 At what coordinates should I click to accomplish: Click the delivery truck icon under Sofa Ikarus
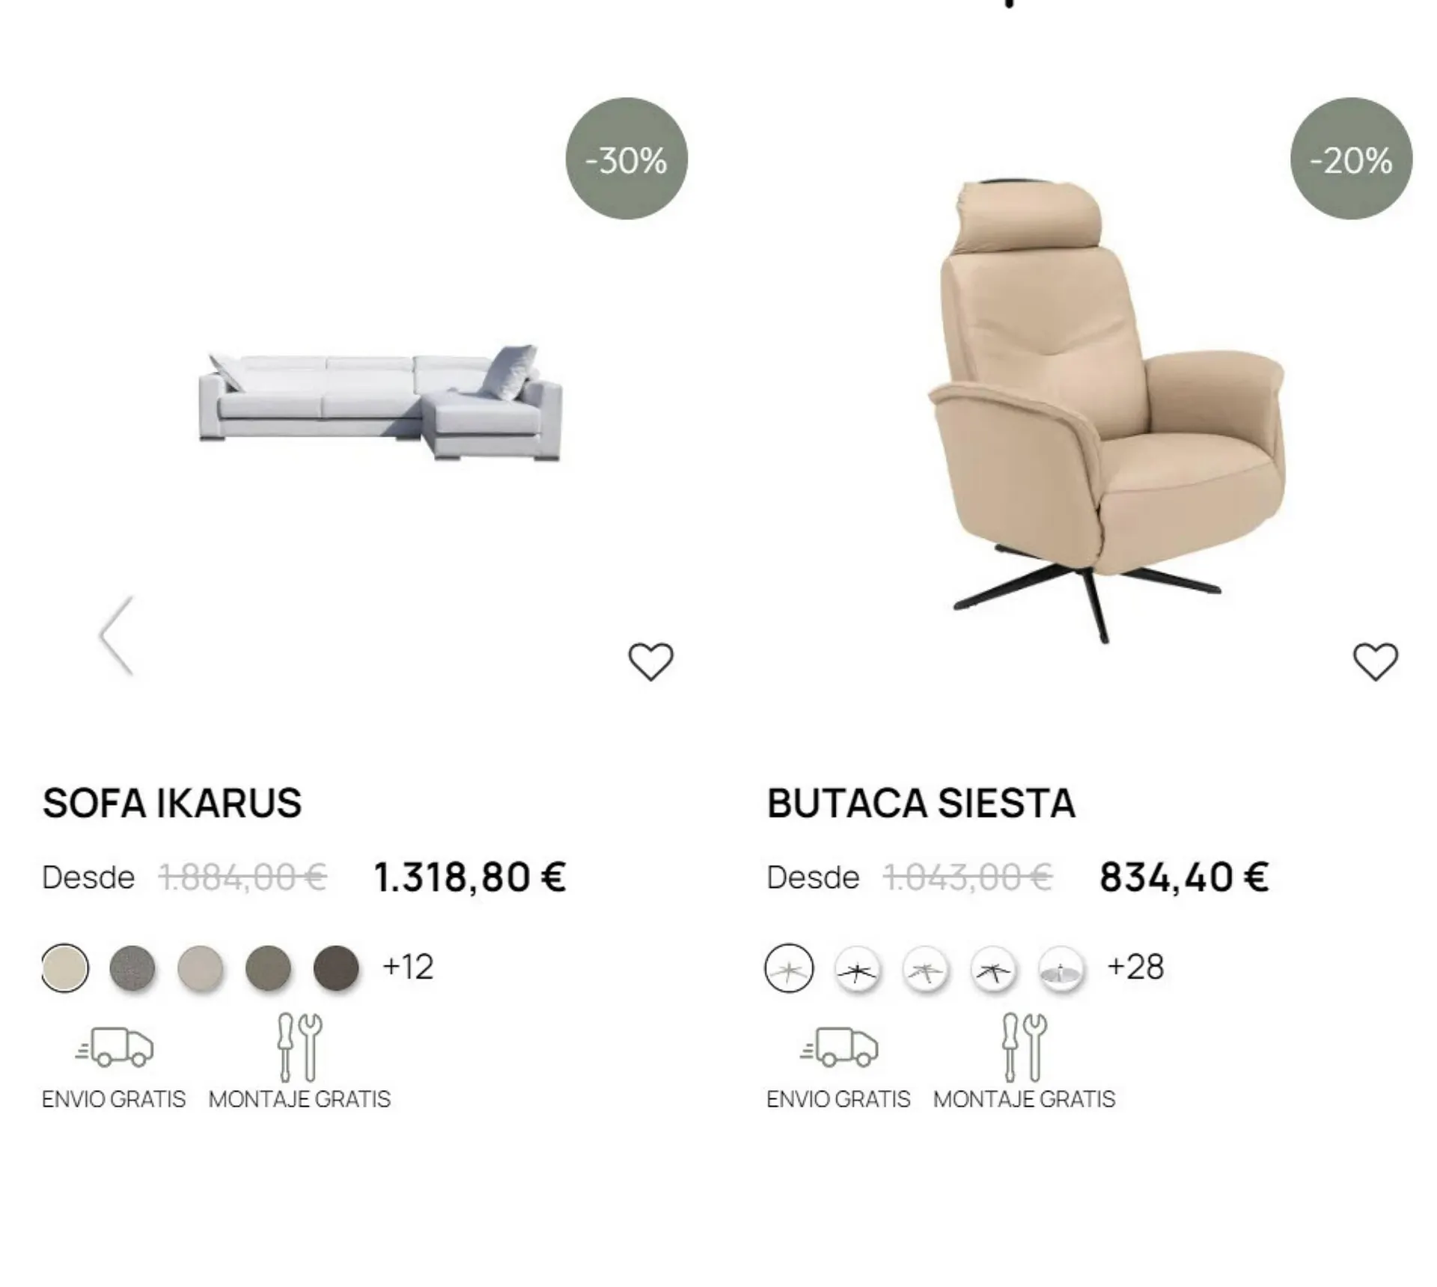tap(115, 1046)
